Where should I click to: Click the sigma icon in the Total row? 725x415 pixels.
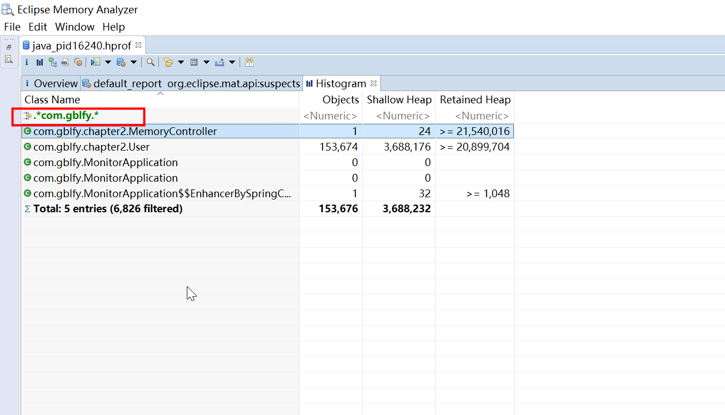28,209
